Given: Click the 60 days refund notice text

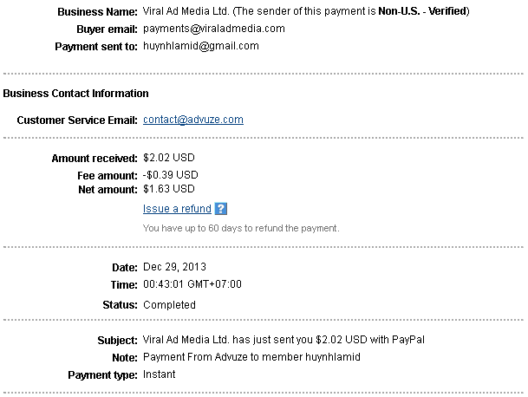Looking at the screenshot, I should point(241,228).
